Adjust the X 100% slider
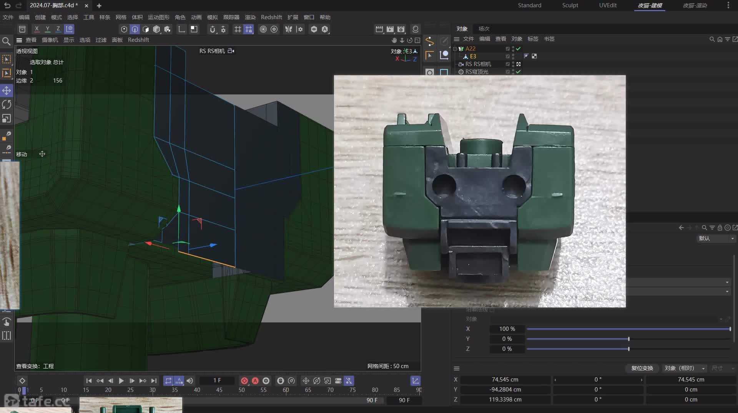738x413 pixels. coord(628,329)
